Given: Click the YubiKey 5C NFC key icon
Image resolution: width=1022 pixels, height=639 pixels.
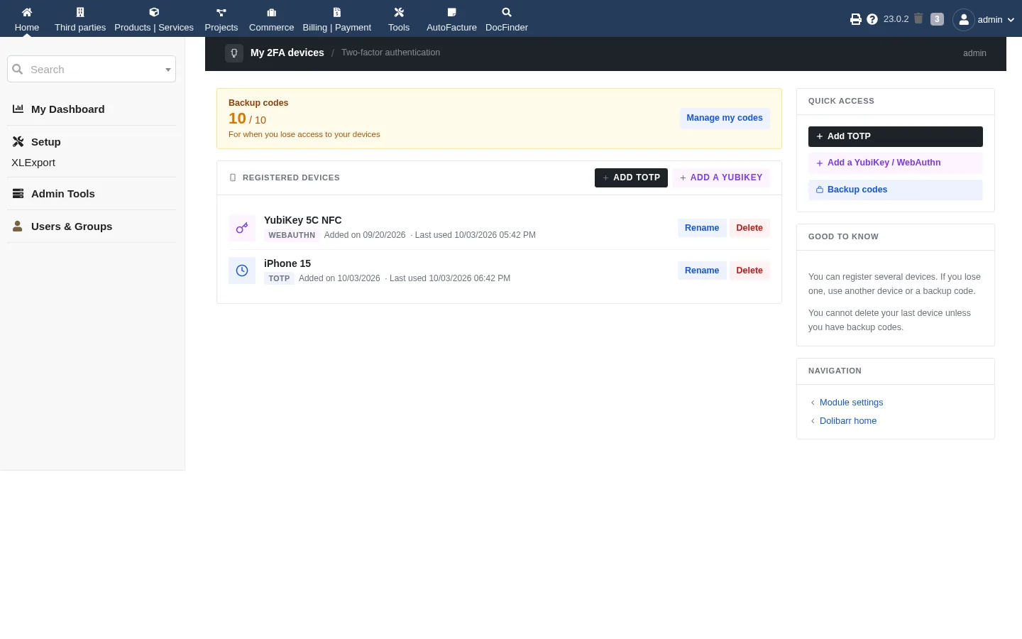Looking at the screenshot, I should click(242, 228).
